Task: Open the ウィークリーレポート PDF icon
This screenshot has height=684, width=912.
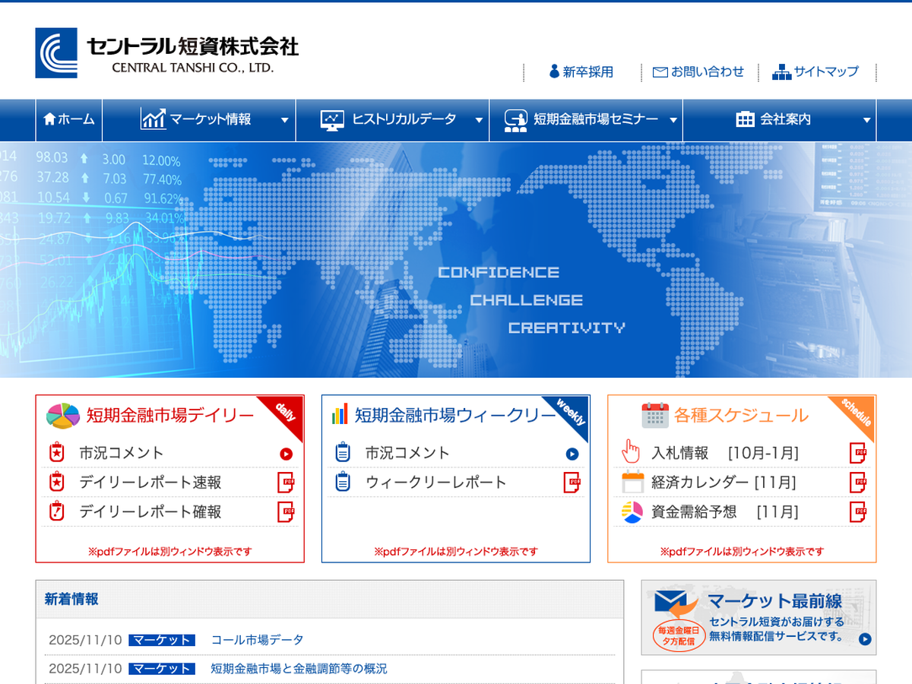Action: (572, 483)
